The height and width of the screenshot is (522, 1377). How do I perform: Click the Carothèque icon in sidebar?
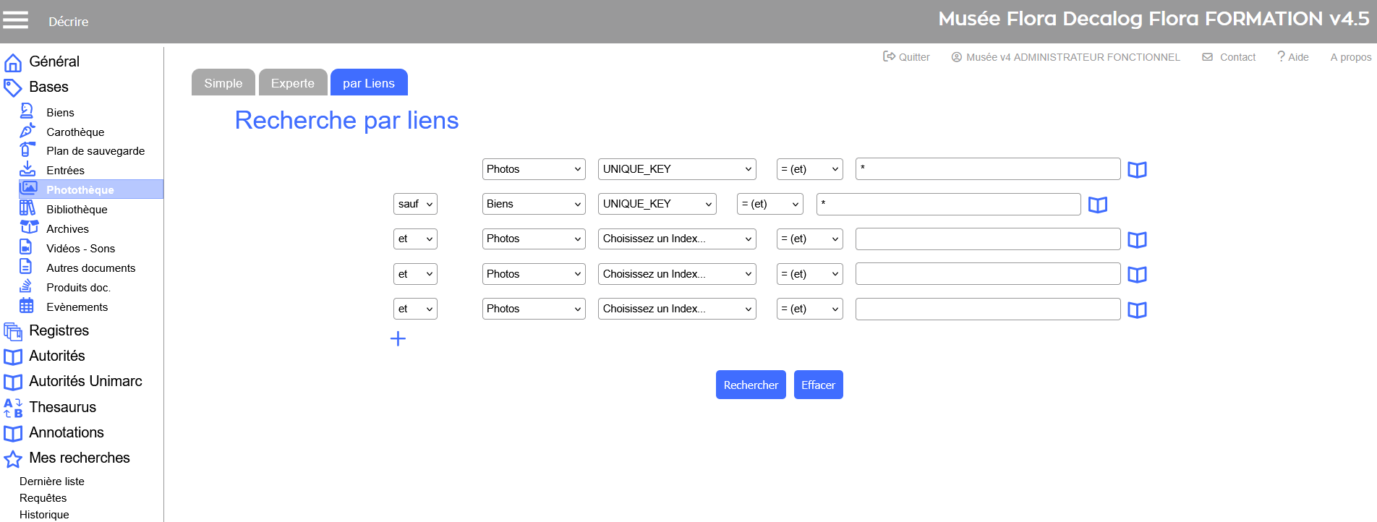27,131
